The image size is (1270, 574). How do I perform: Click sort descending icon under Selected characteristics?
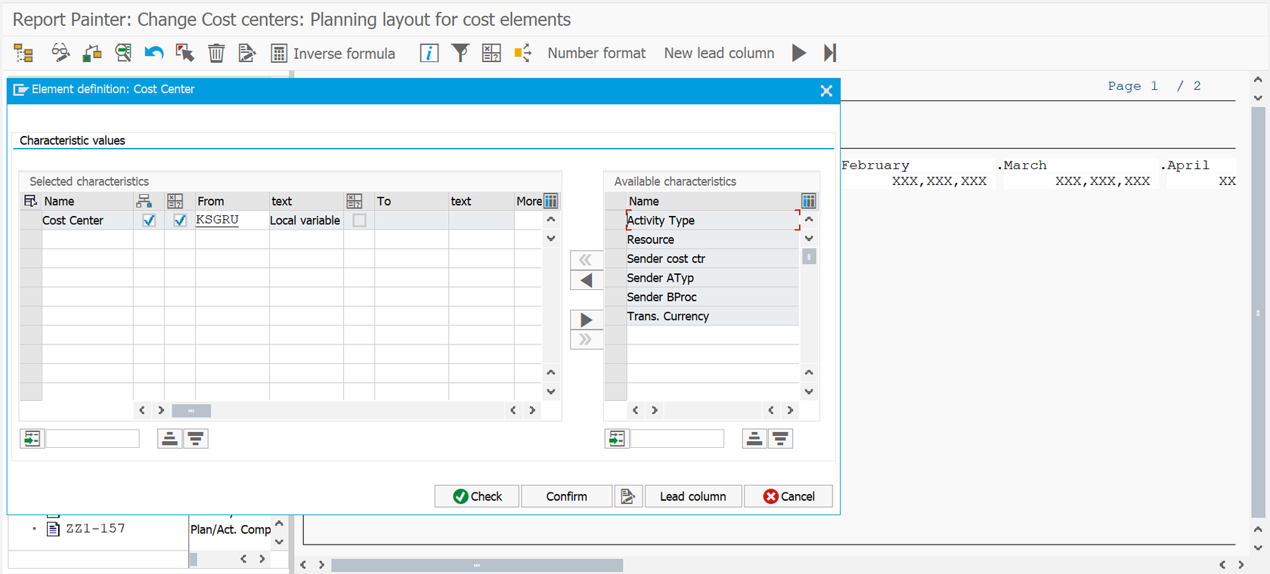[196, 439]
